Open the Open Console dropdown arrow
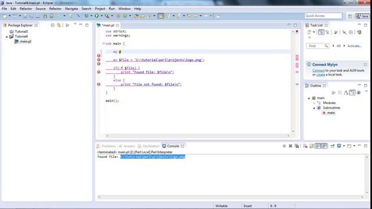This screenshot has width=372, height=209. (354, 146)
